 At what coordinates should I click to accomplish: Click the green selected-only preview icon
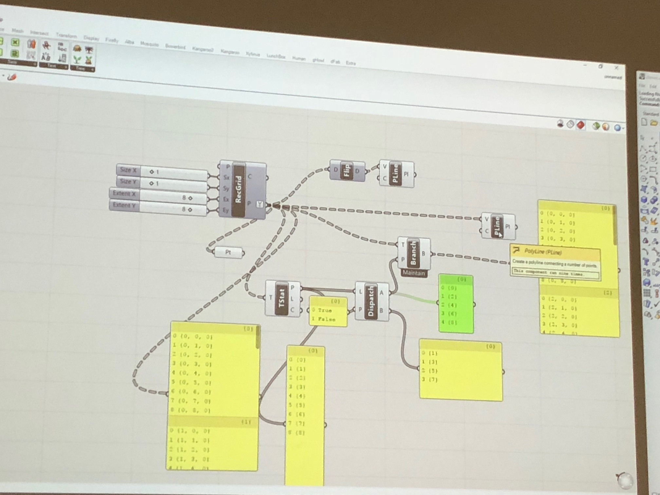pyautogui.click(x=596, y=126)
